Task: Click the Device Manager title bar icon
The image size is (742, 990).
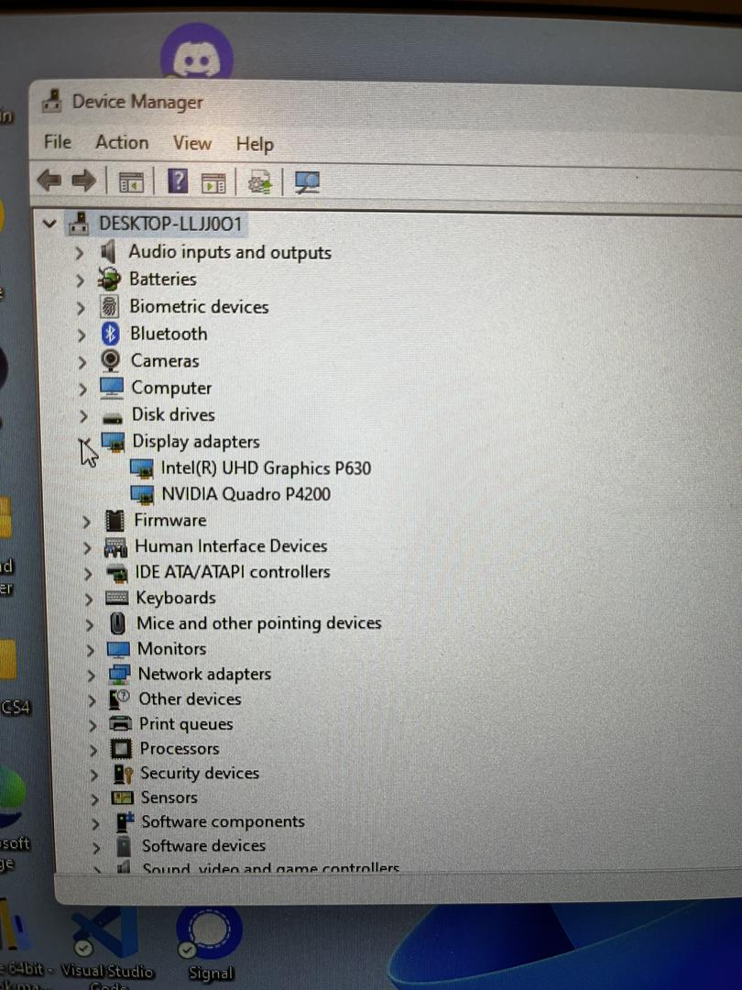Action: click(x=51, y=101)
